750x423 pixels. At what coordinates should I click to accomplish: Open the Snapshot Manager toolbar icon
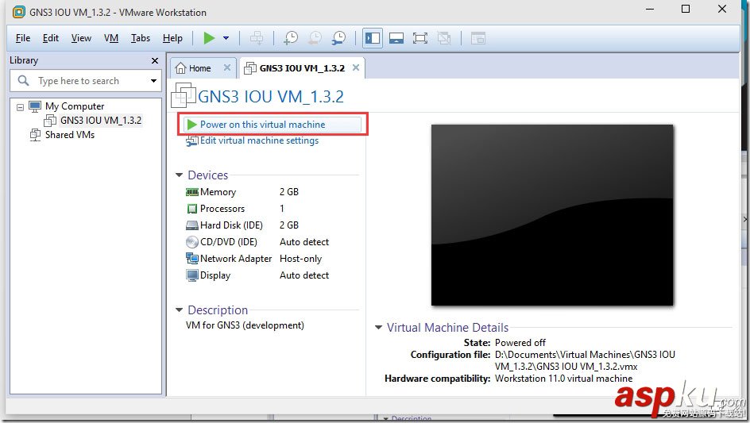[338, 38]
